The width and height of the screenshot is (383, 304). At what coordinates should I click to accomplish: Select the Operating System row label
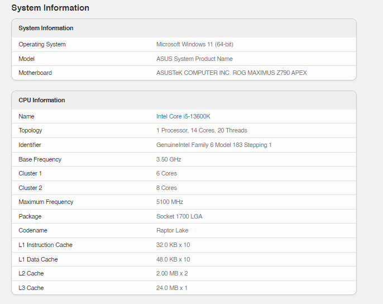tap(42, 44)
